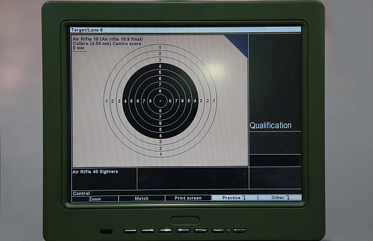
Task: Click the monitor's center oval hardware button
Action: [x=185, y=220]
